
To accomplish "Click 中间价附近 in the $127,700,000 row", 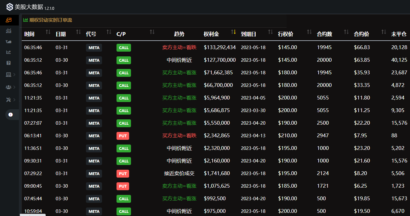I will [179, 60].
